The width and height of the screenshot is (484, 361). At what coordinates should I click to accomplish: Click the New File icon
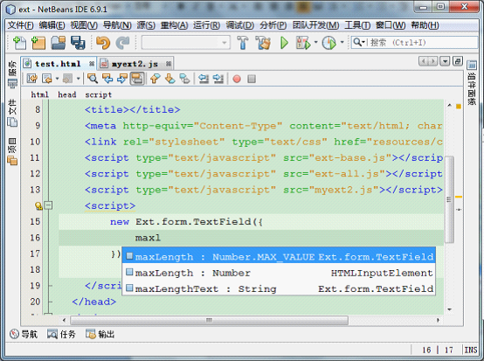click(20, 43)
